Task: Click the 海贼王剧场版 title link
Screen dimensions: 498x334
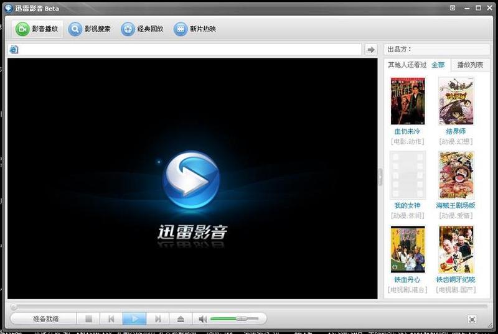Action: point(456,205)
